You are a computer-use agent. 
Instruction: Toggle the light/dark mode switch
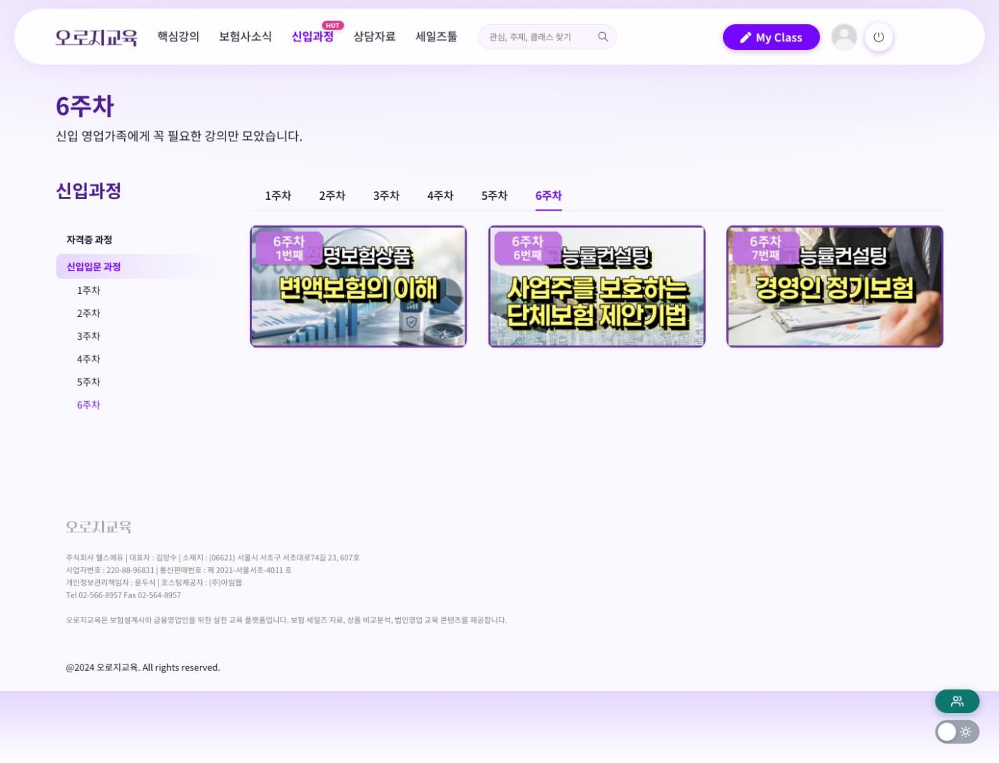(x=957, y=732)
